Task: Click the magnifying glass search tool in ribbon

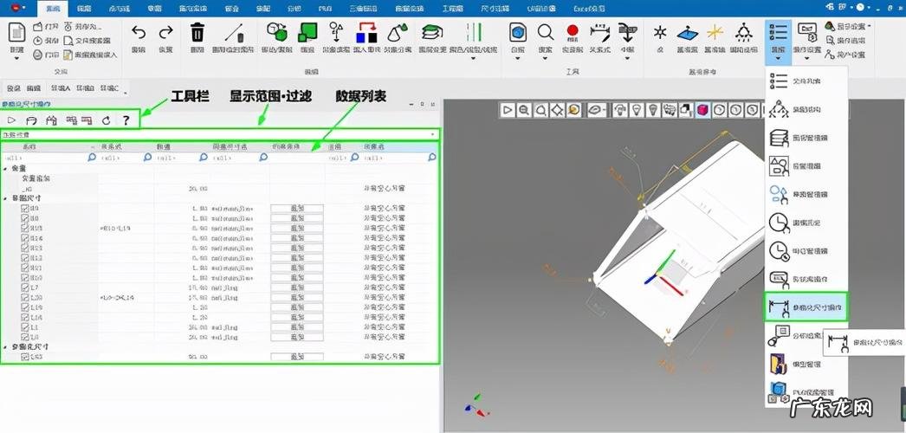Action: pos(546,33)
